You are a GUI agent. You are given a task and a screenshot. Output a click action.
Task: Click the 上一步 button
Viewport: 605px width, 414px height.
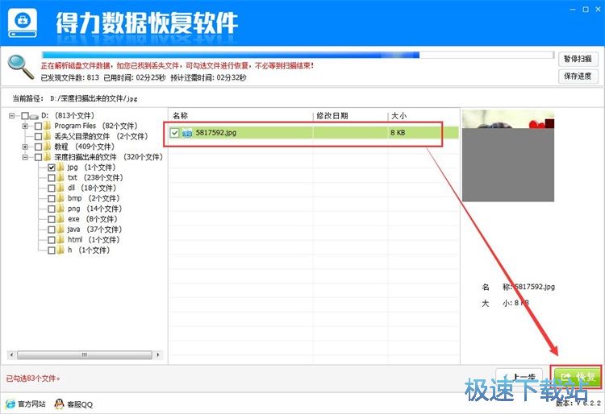click(x=519, y=377)
